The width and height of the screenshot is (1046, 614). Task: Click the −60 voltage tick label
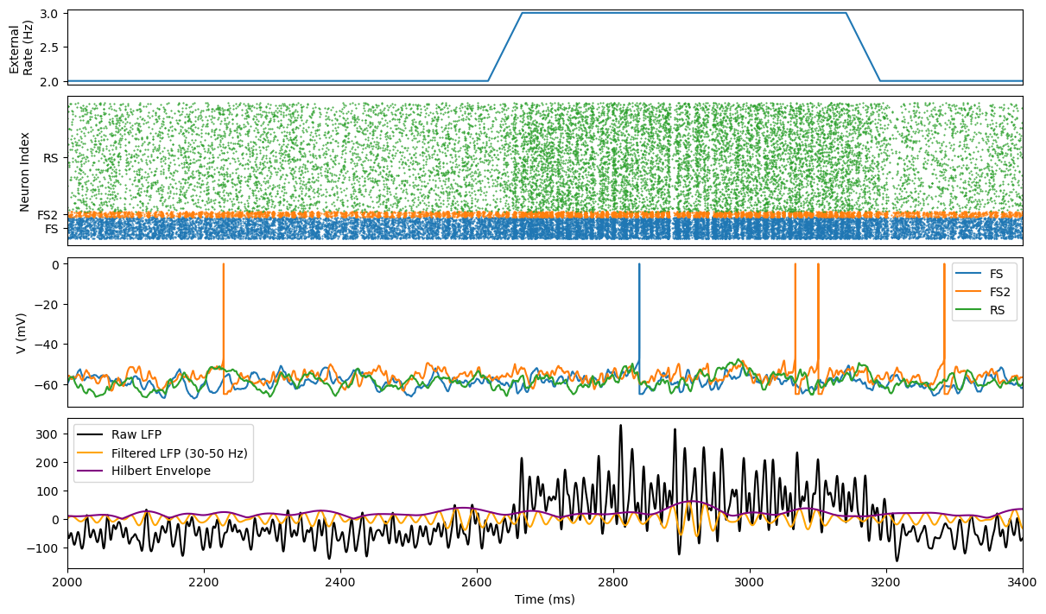pos(47,384)
